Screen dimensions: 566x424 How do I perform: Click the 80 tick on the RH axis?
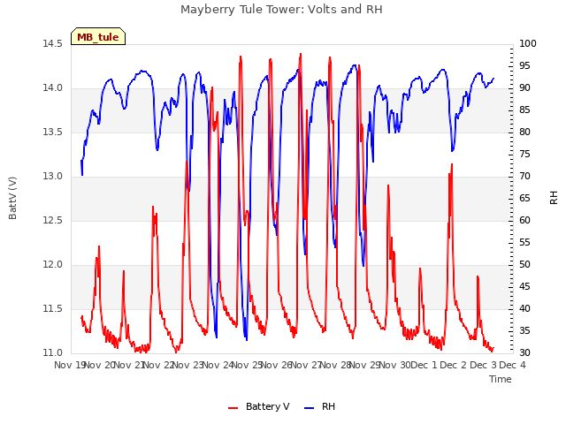[524, 132]
